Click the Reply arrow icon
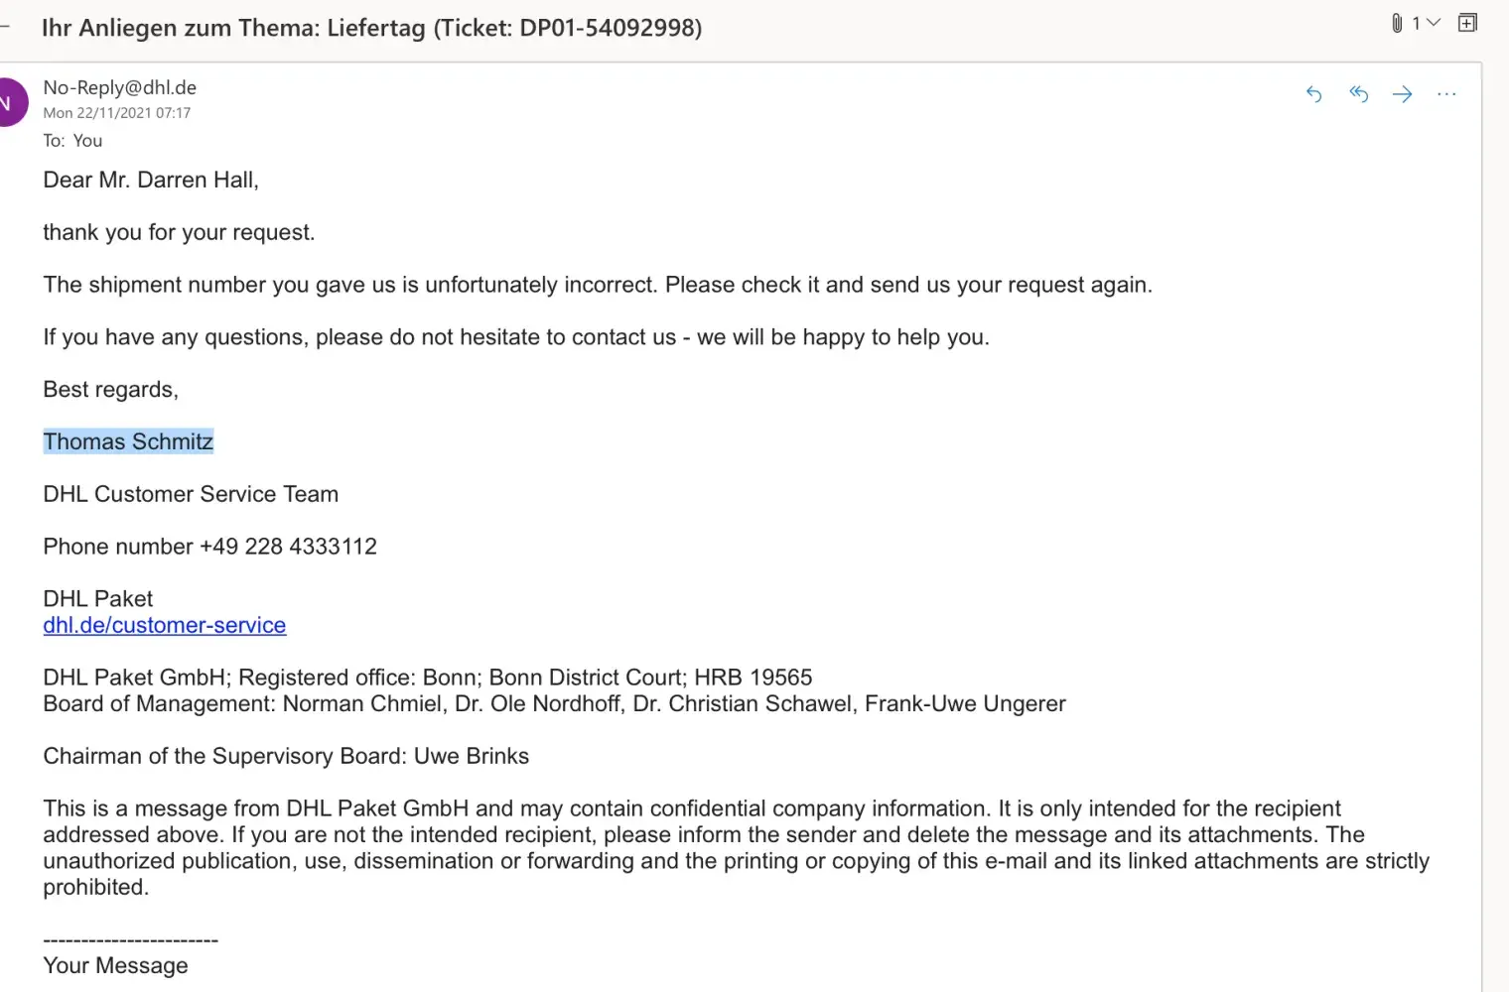Image resolution: width=1509 pixels, height=992 pixels. pyautogui.click(x=1313, y=94)
